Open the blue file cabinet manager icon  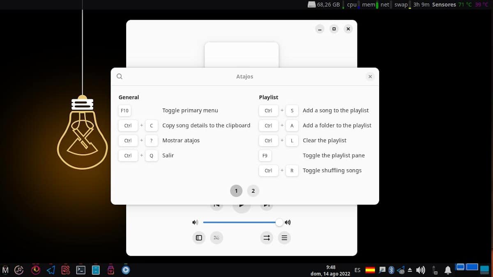(x=96, y=270)
